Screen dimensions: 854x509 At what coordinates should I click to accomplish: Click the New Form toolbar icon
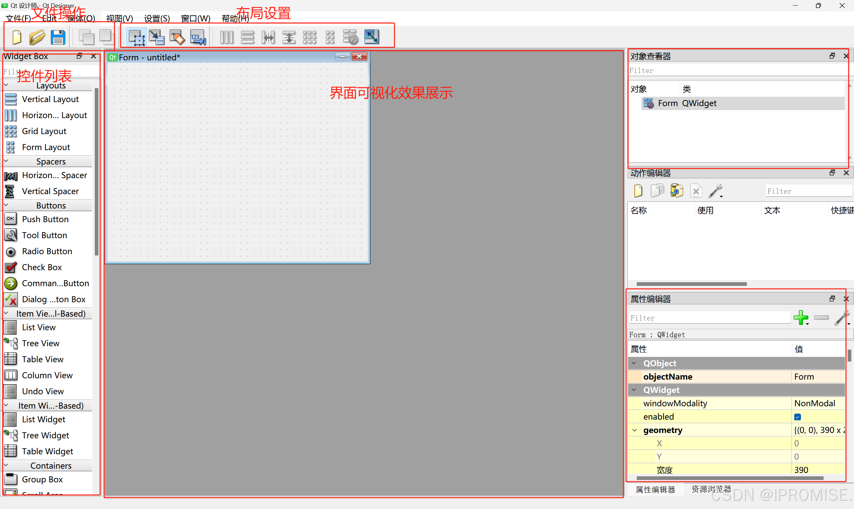(x=16, y=37)
